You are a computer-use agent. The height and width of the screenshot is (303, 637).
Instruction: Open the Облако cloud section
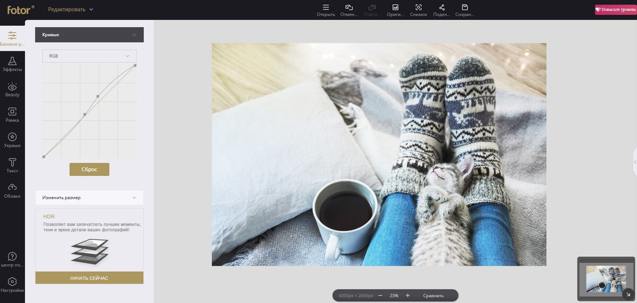click(12, 191)
